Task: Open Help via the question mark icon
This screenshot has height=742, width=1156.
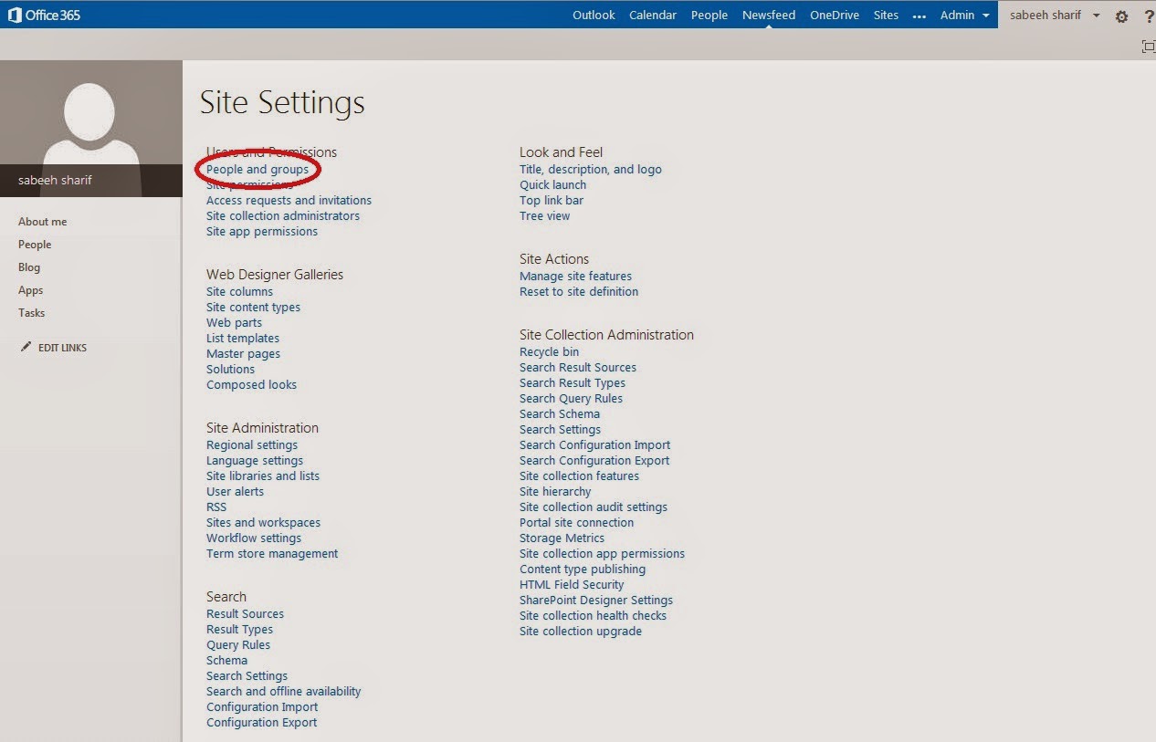Action: pyautogui.click(x=1149, y=16)
